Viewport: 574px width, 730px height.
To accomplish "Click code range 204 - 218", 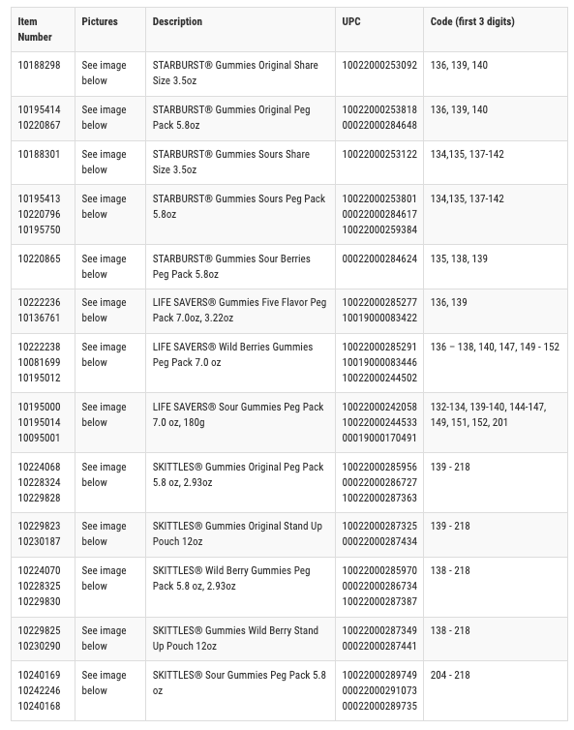I will (x=450, y=675).
